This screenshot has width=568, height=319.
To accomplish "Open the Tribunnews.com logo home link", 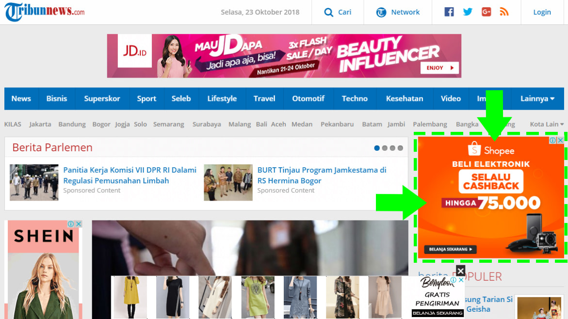I will [45, 12].
